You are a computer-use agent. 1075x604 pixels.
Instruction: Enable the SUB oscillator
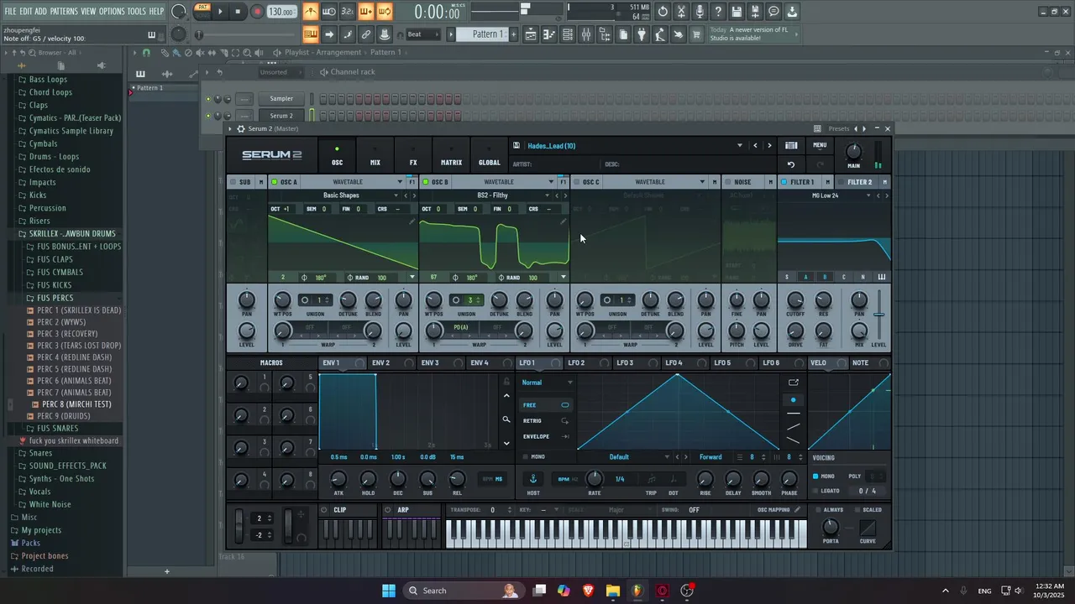point(233,182)
